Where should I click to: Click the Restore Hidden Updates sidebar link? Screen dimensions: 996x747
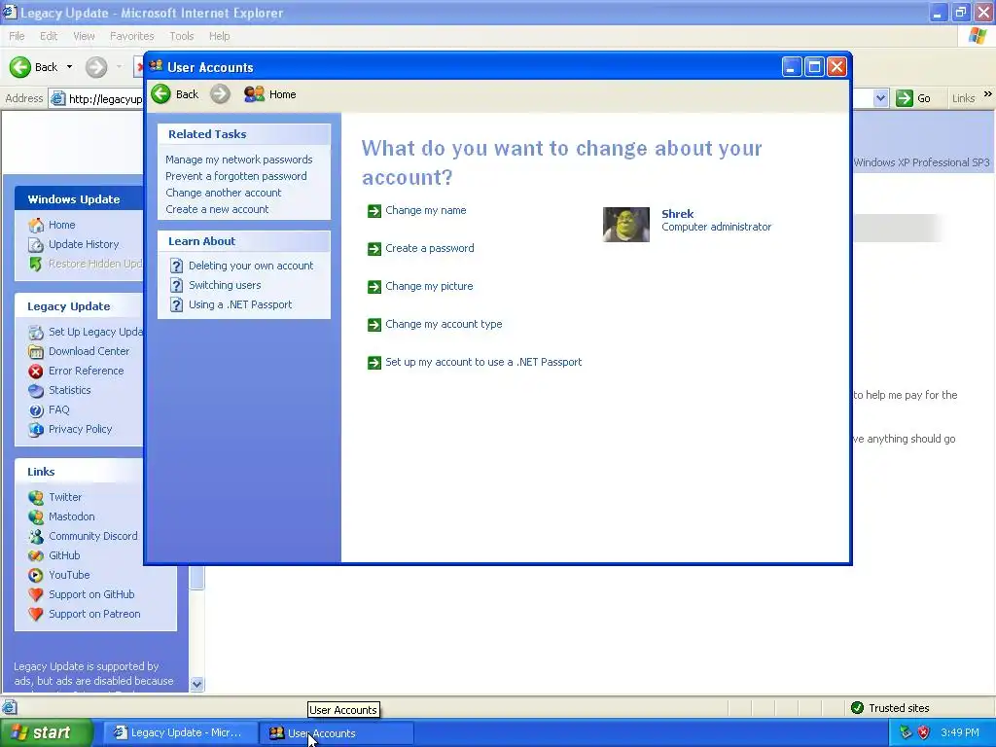(96, 264)
